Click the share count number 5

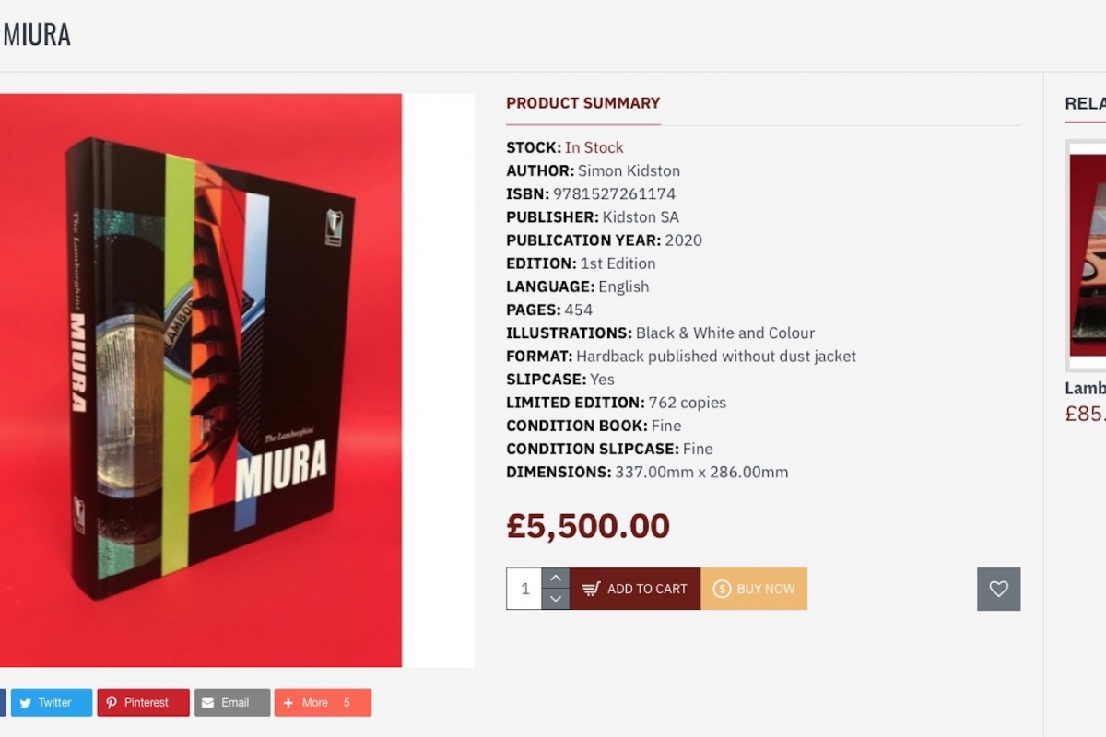pyautogui.click(x=347, y=703)
